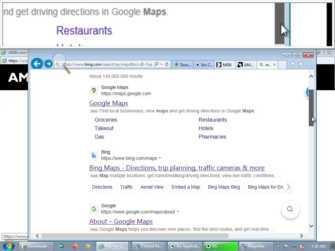The height and width of the screenshot is (251, 335).
Task: Click the network tray icon
Action: (294, 246)
